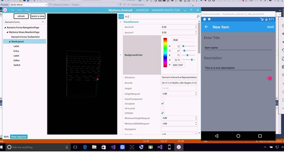Select the Switch node in the tree

[x=17, y=65]
